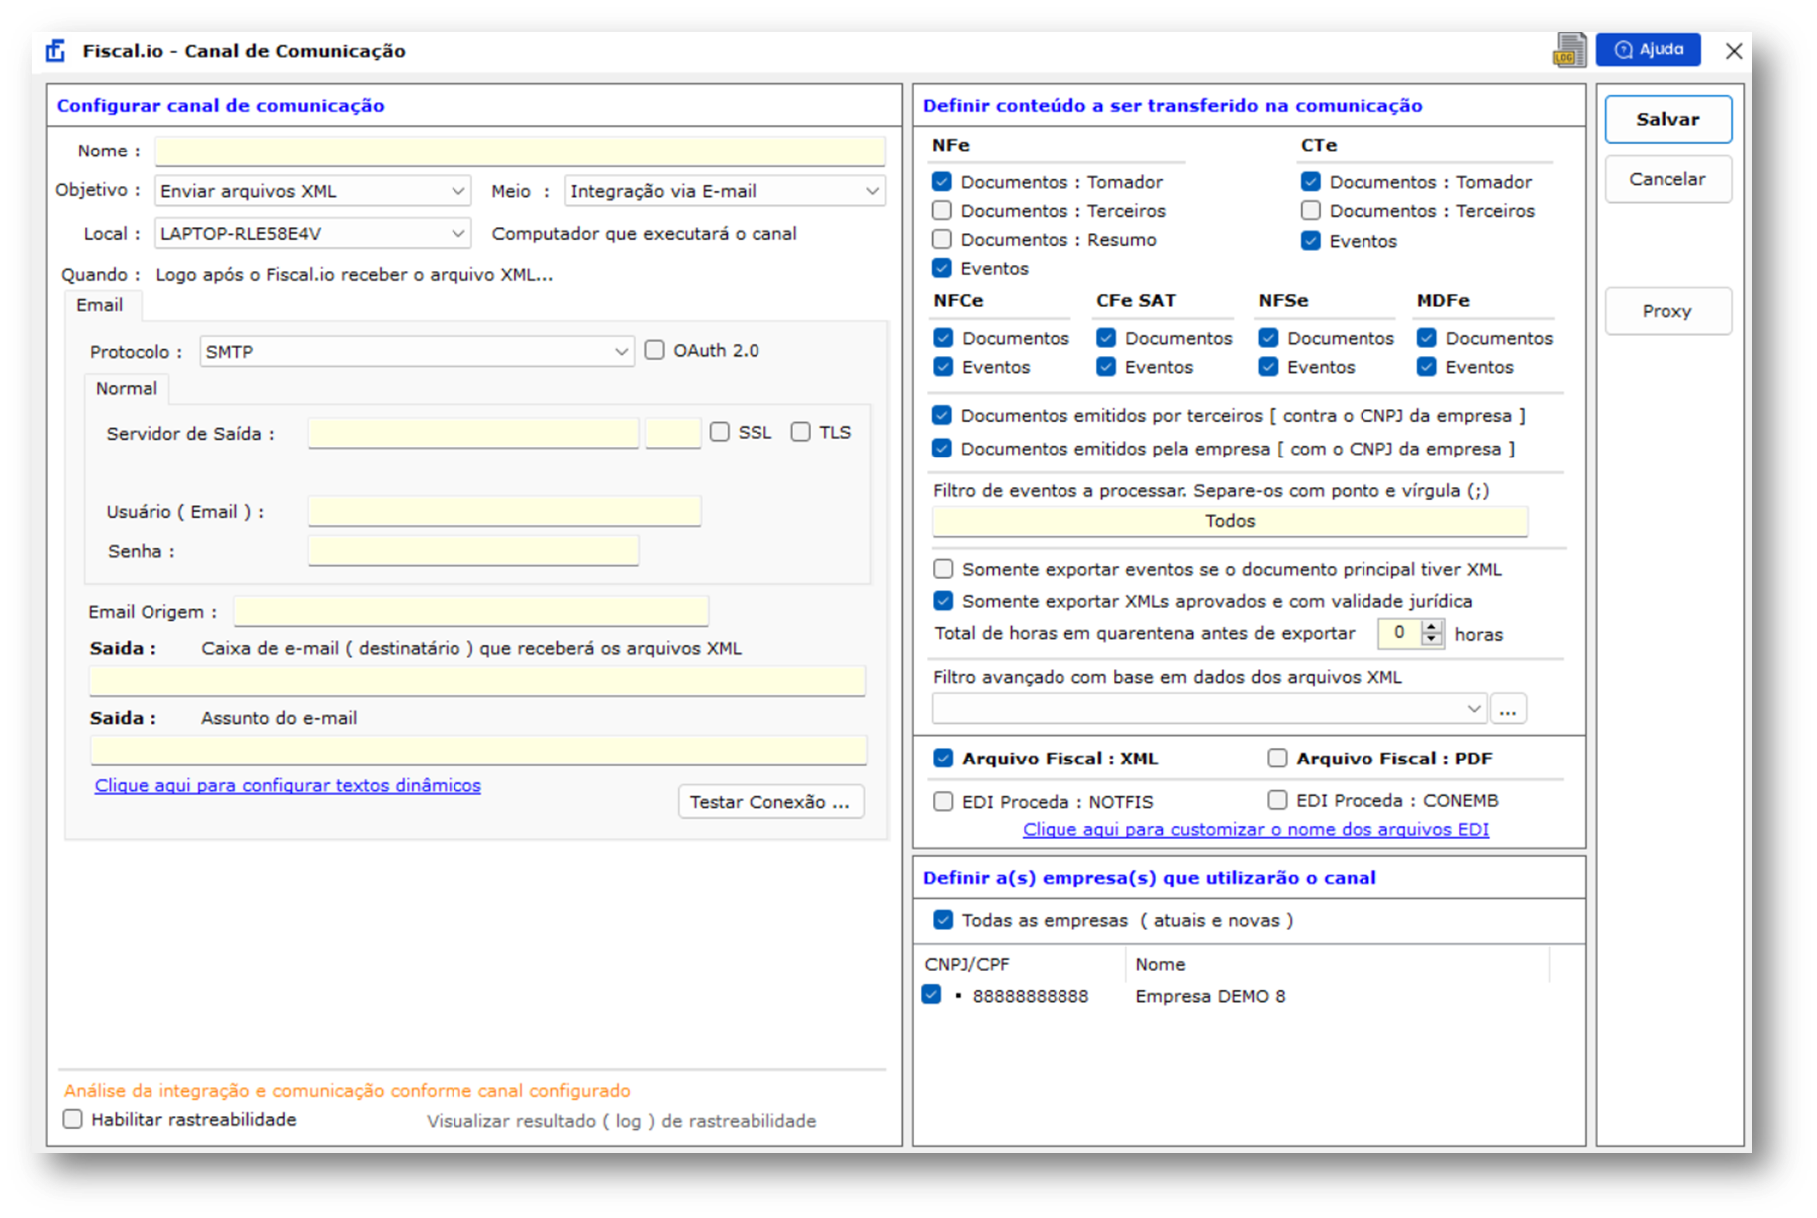Check Arquivo Fiscal : PDF
This screenshot has height=1218, width=1817.
pyautogui.click(x=1277, y=759)
